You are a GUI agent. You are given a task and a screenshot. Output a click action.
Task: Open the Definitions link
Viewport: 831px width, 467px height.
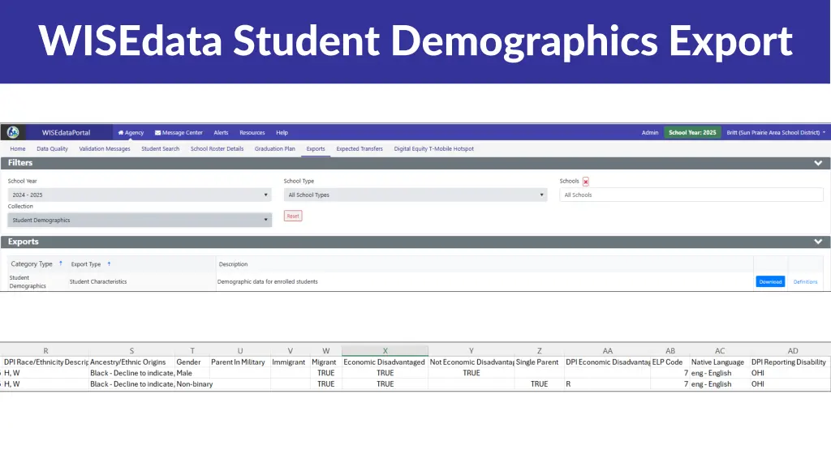pyautogui.click(x=805, y=281)
